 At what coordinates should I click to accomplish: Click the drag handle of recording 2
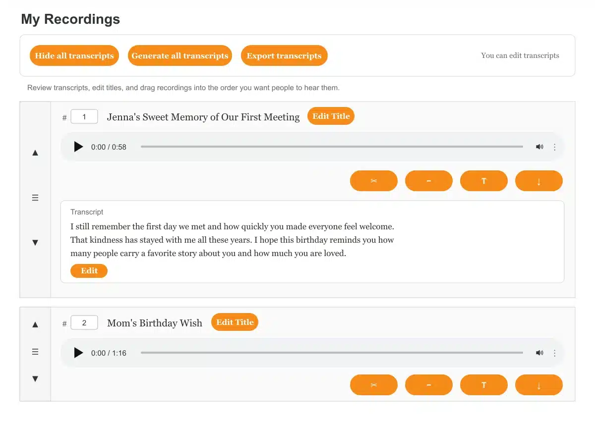click(x=35, y=352)
